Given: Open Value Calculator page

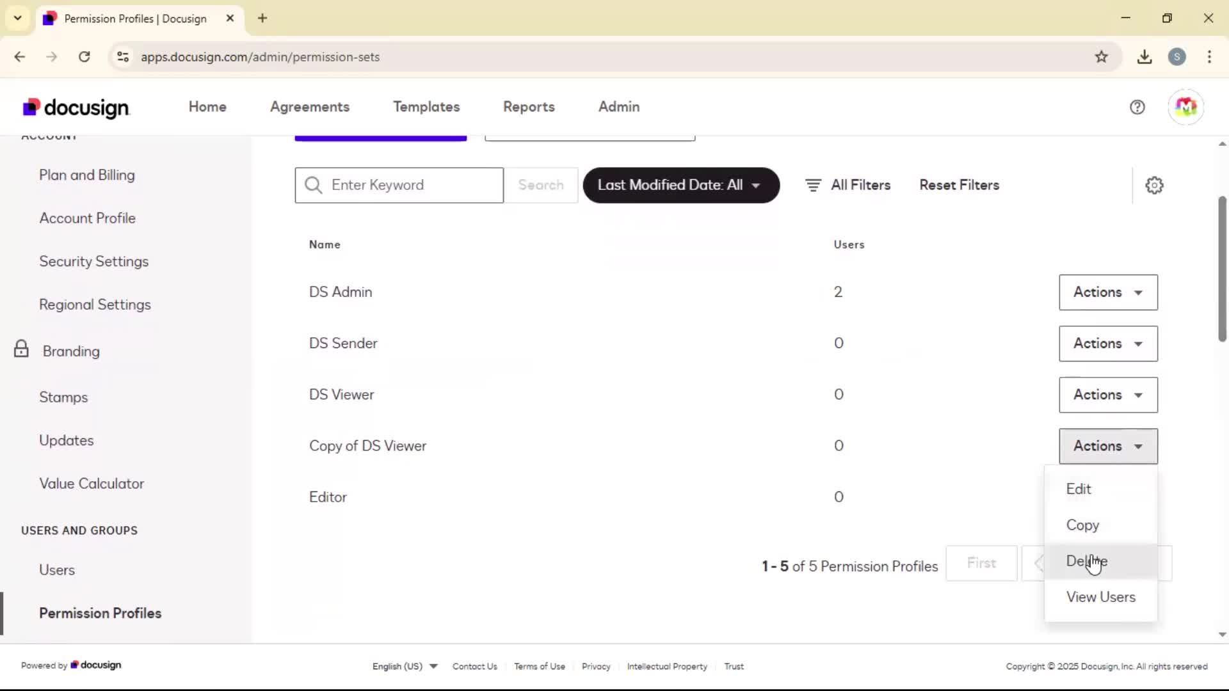Looking at the screenshot, I should click(x=92, y=484).
